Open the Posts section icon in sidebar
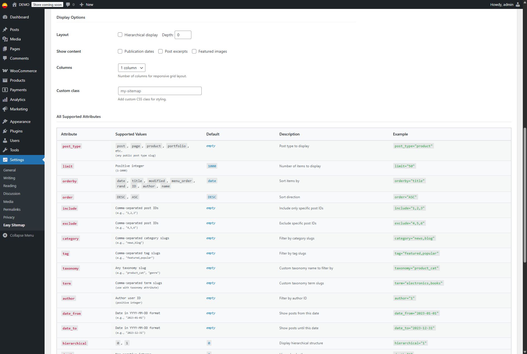This screenshot has height=354, width=527. pos(6,29)
